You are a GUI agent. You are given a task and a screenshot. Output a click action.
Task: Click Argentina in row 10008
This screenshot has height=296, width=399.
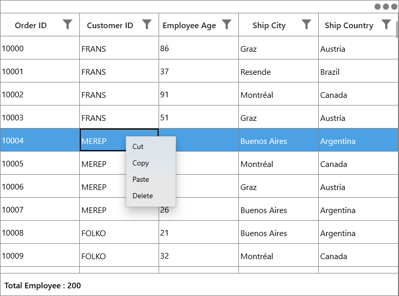[338, 234]
